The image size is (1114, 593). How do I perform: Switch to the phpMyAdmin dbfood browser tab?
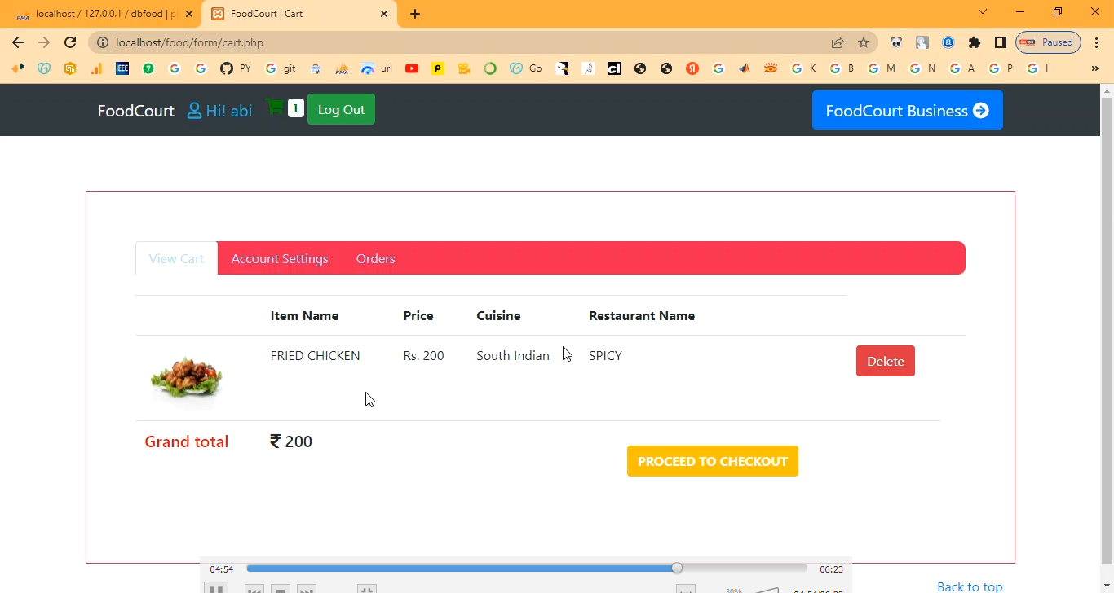102,14
